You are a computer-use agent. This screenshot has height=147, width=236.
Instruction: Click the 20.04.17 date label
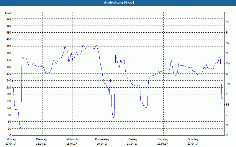pyautogui.click(x=102, y=144)
